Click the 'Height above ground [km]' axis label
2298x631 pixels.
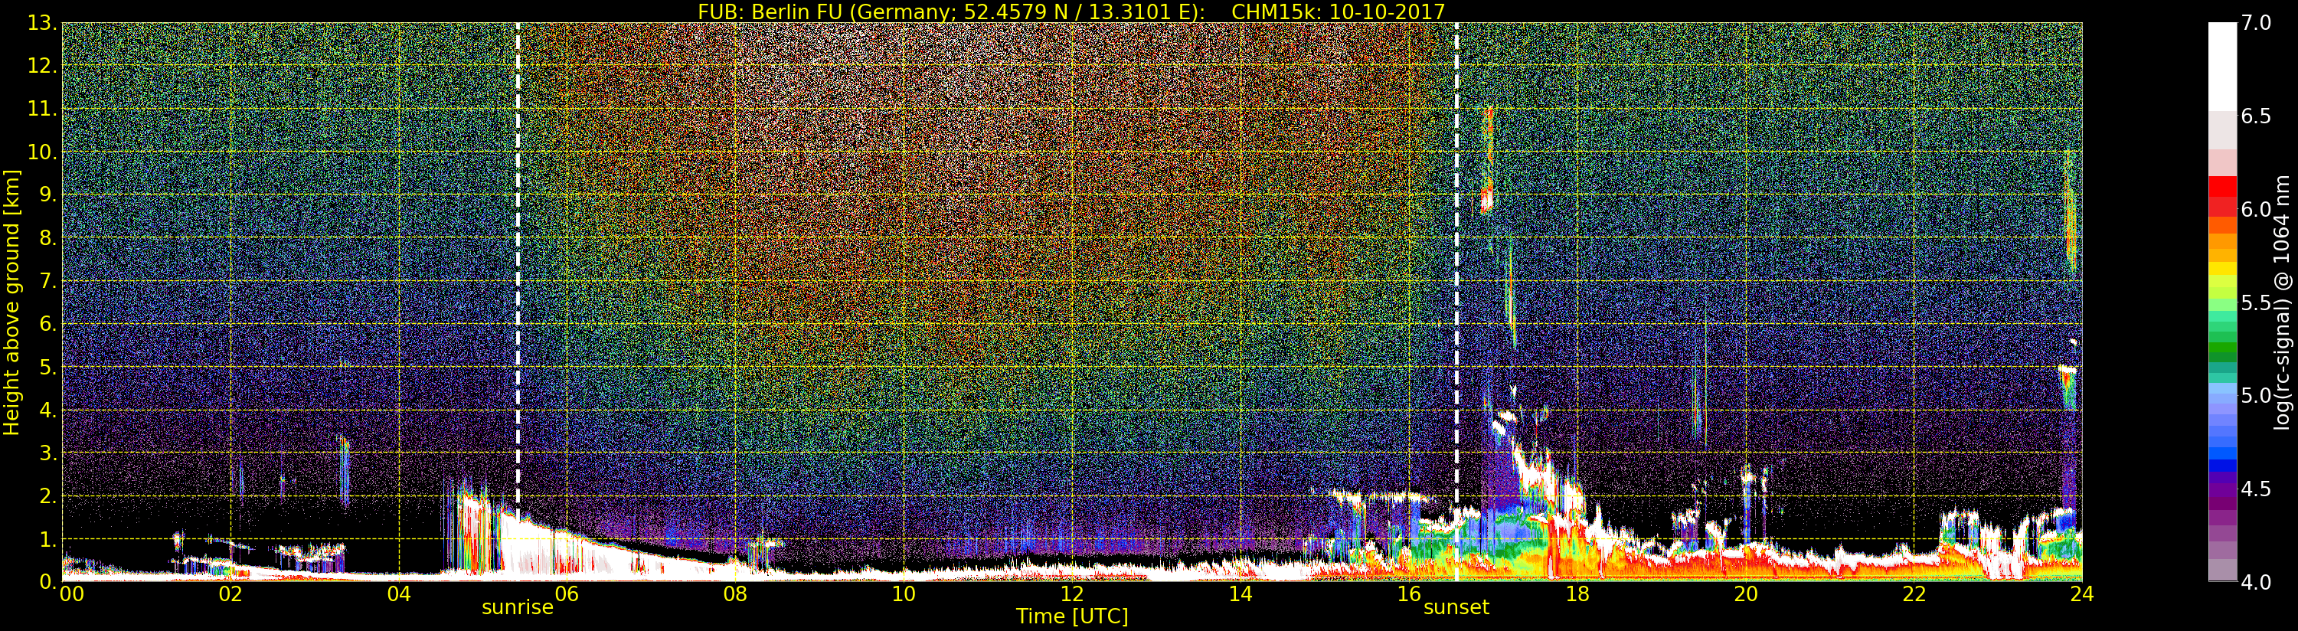pyautogui.click(x=11, y=302)
